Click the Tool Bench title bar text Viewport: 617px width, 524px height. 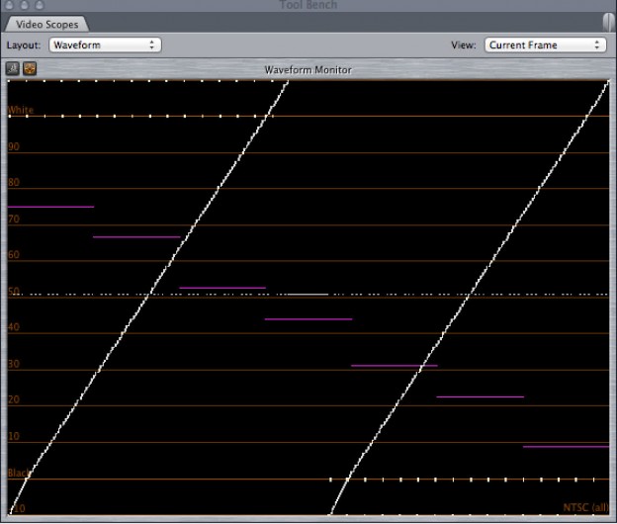coord(309,5)
